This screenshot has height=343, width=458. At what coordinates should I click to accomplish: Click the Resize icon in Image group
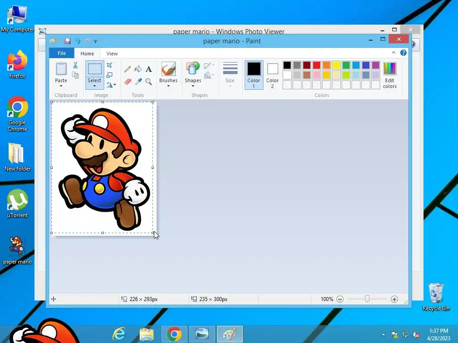click(109, 75)
